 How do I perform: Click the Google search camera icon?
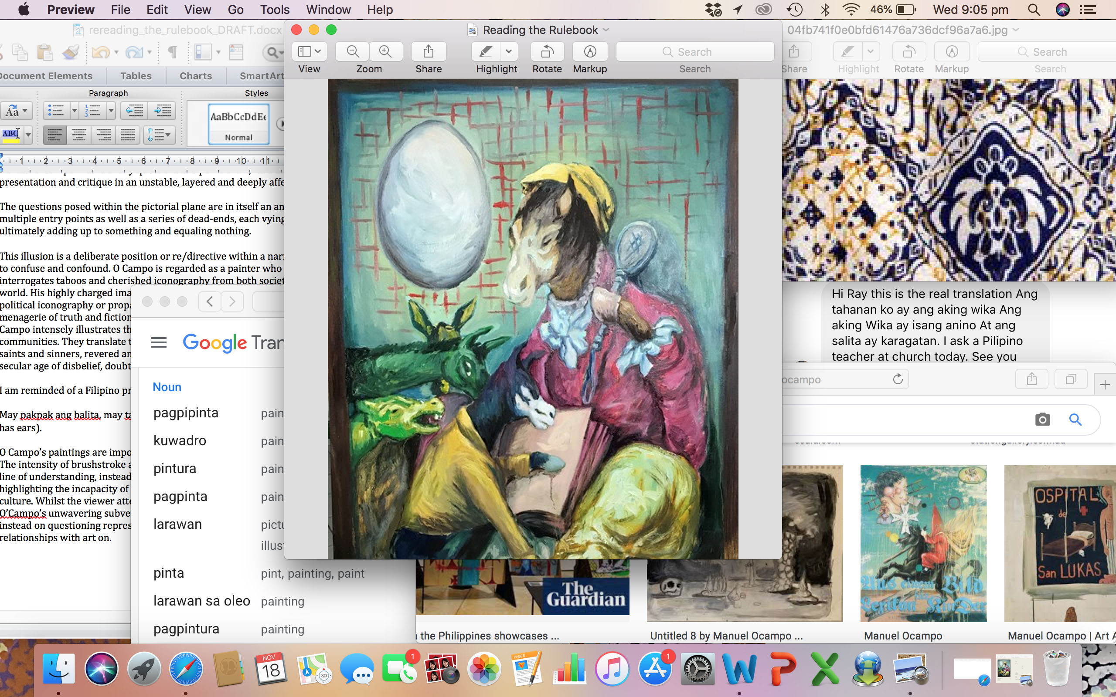click(x=1042, y=420)
